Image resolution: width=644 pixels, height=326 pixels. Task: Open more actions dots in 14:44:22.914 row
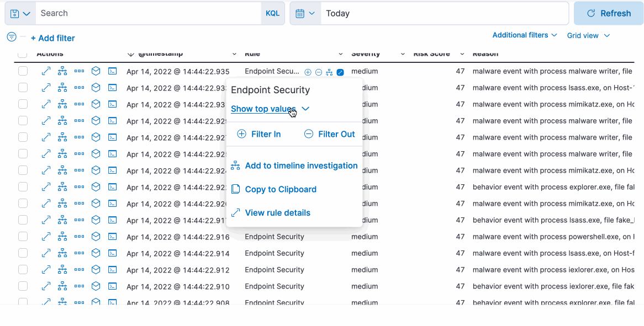[80, 253]
